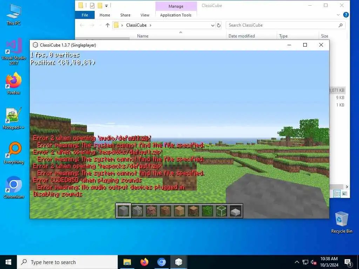Viewport: 359px width, 269px height.
Task: Open Chromium from the taskbar
Action: [x=161, y=262]
